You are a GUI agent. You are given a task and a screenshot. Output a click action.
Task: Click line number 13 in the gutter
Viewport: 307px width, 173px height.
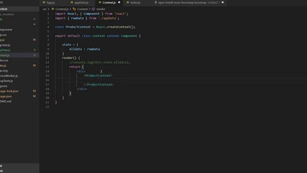coord(47,67)
